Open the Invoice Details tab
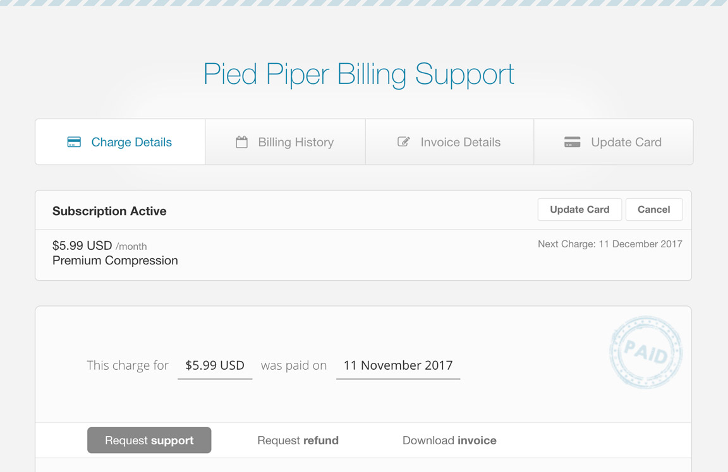Image resolution: width=728 pixels, height=472 pixels. point(449,142)
